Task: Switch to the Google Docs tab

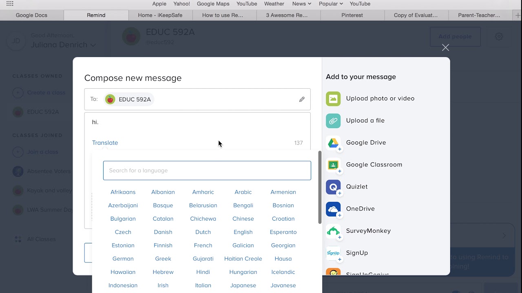Action: [31, 15]
